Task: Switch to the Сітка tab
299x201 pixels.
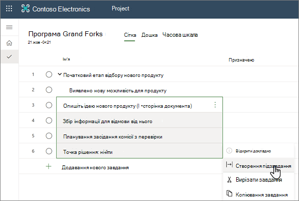Action: click(130, 35)
